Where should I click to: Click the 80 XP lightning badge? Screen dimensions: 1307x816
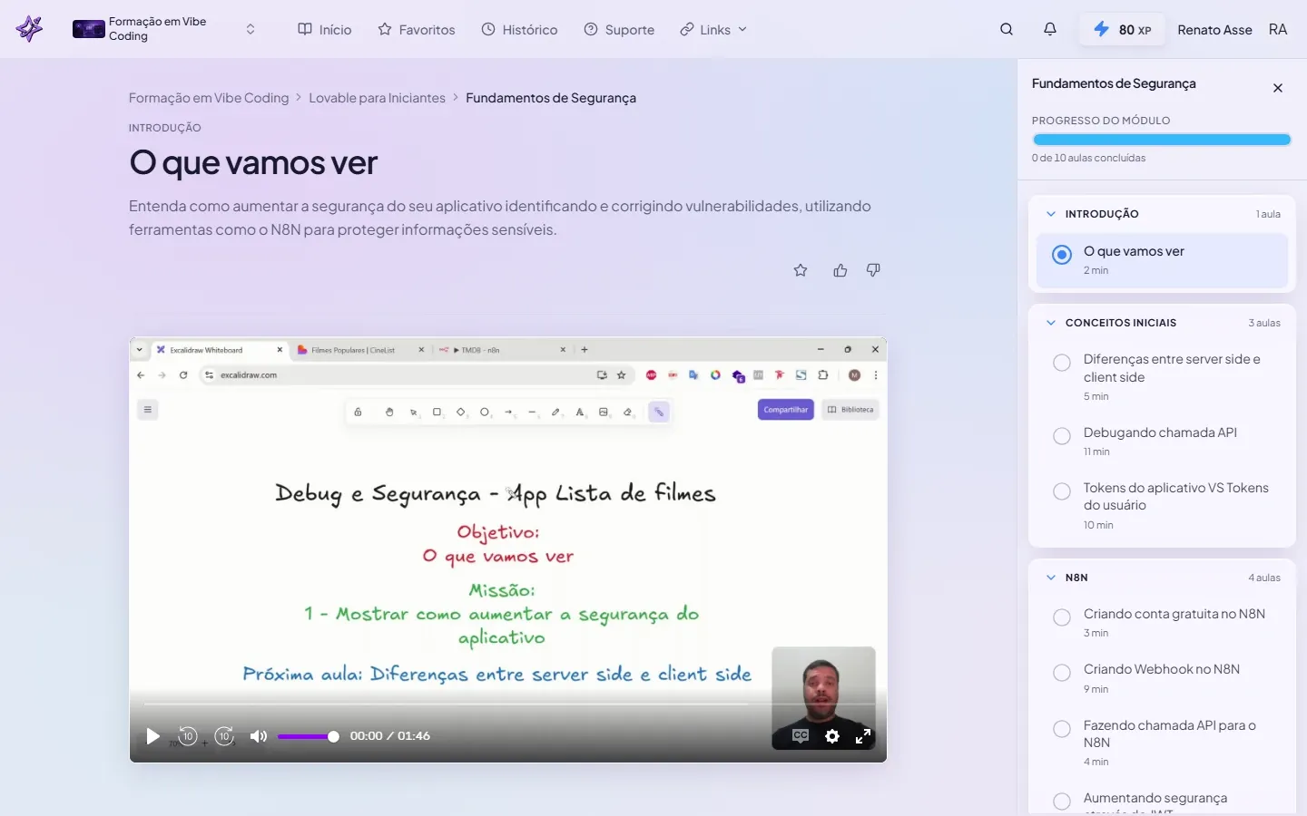pos(1122,29)
